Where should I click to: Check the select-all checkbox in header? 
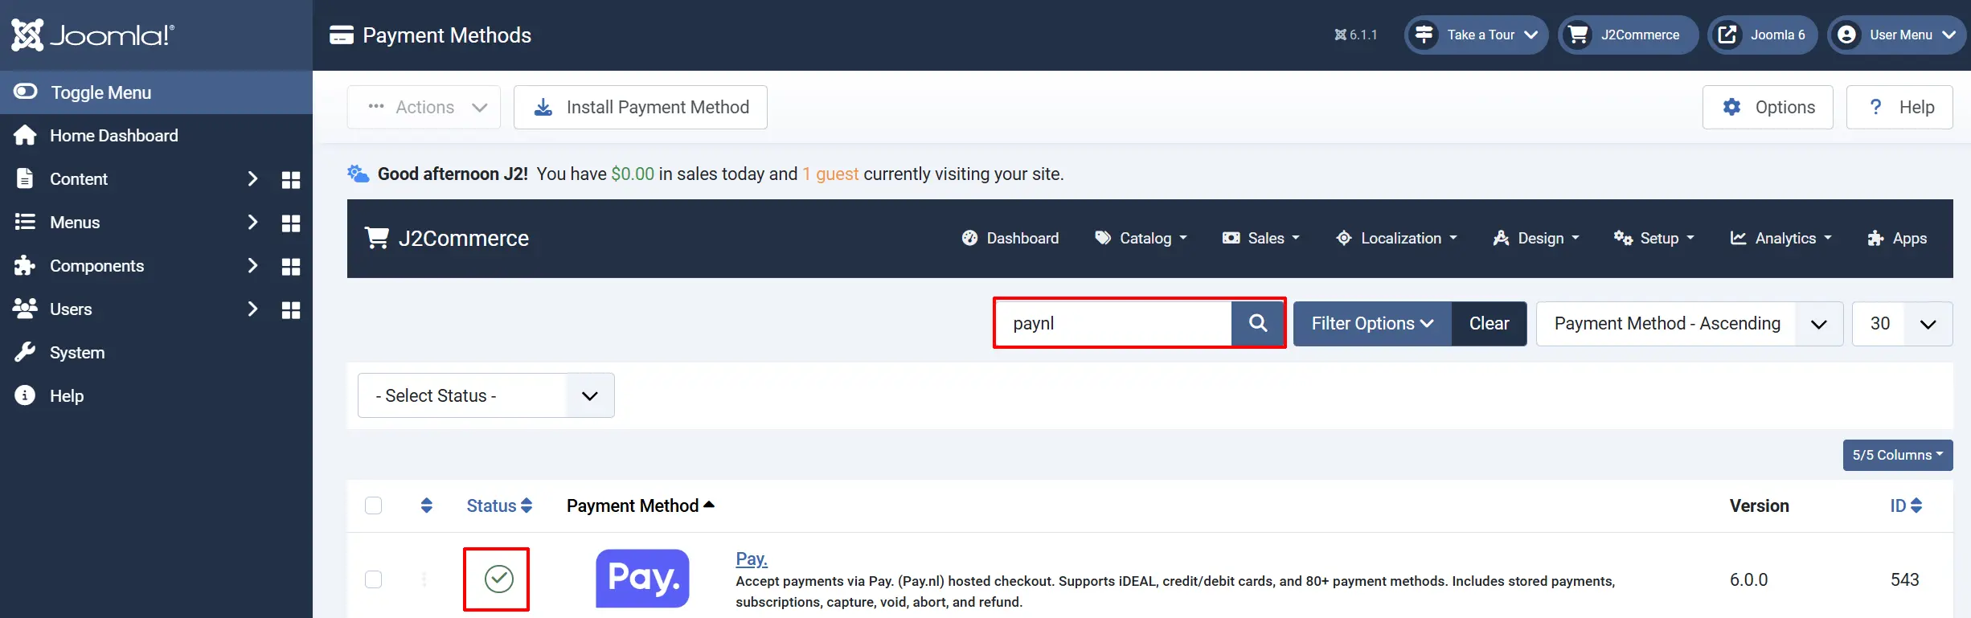[373, 505]
